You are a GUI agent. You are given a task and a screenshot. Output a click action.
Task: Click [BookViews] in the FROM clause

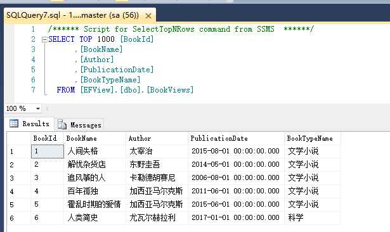(x=170, y=90)
